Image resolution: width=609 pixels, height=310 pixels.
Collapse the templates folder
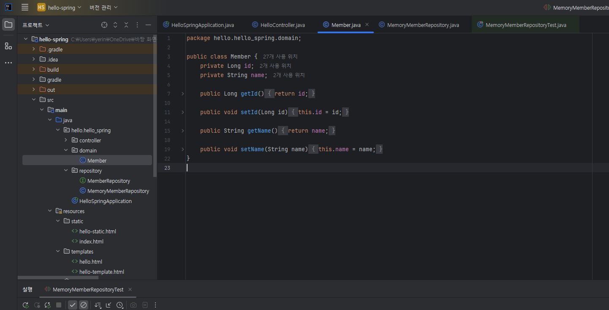tap(58, 251)
